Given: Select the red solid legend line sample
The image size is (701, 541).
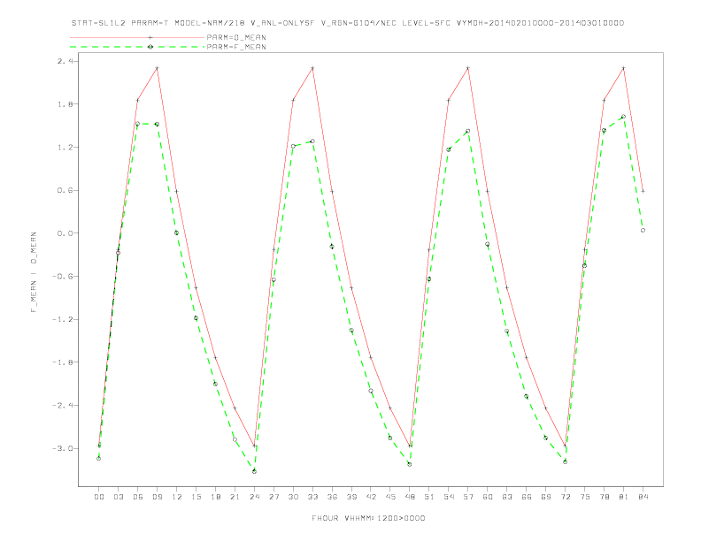Looking at the screenshot, I should [137, 37].
